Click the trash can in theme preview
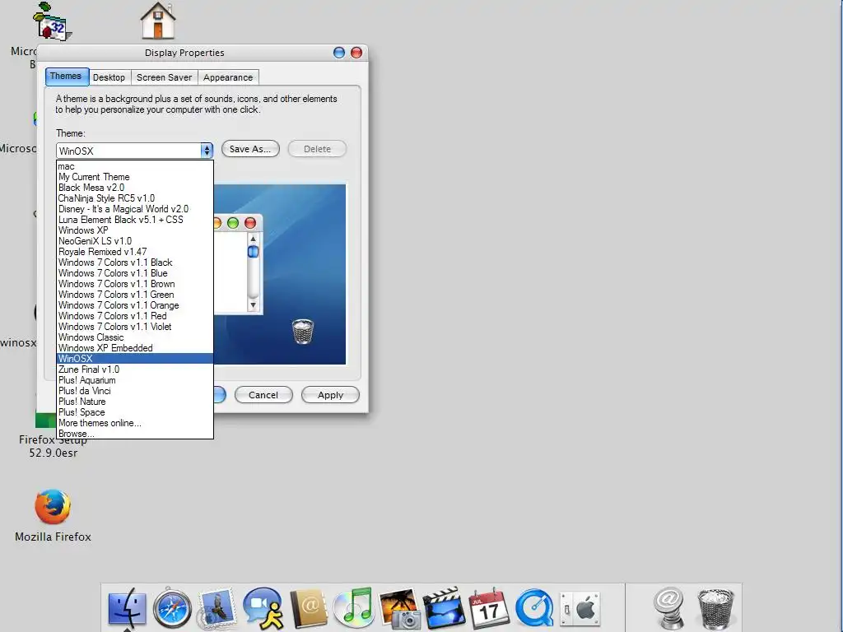The height and width of the screenshot is (632, 843). click(303, 332)
